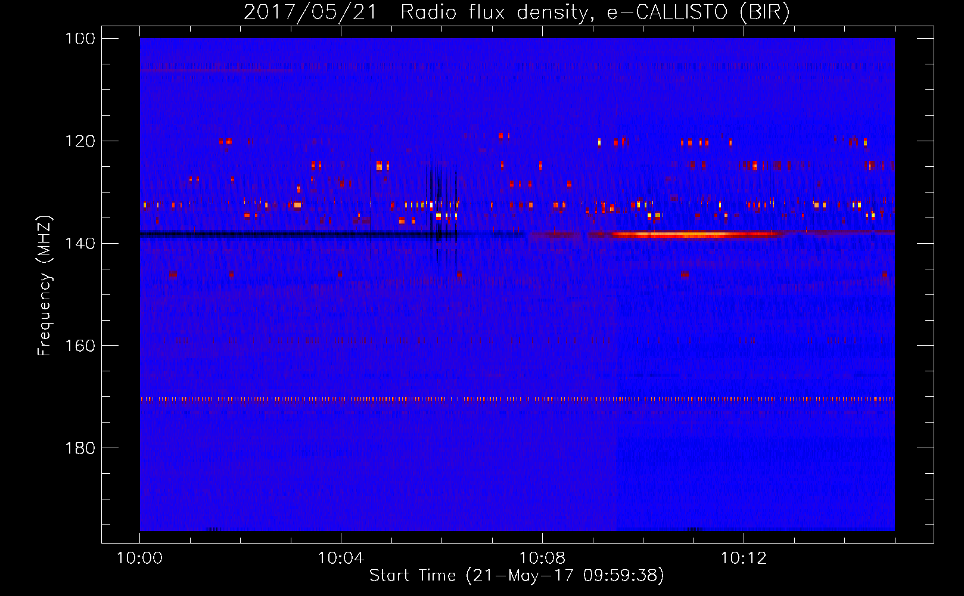Click the 'Frequency (MHZ)' y-axis label

coord(45,286)
